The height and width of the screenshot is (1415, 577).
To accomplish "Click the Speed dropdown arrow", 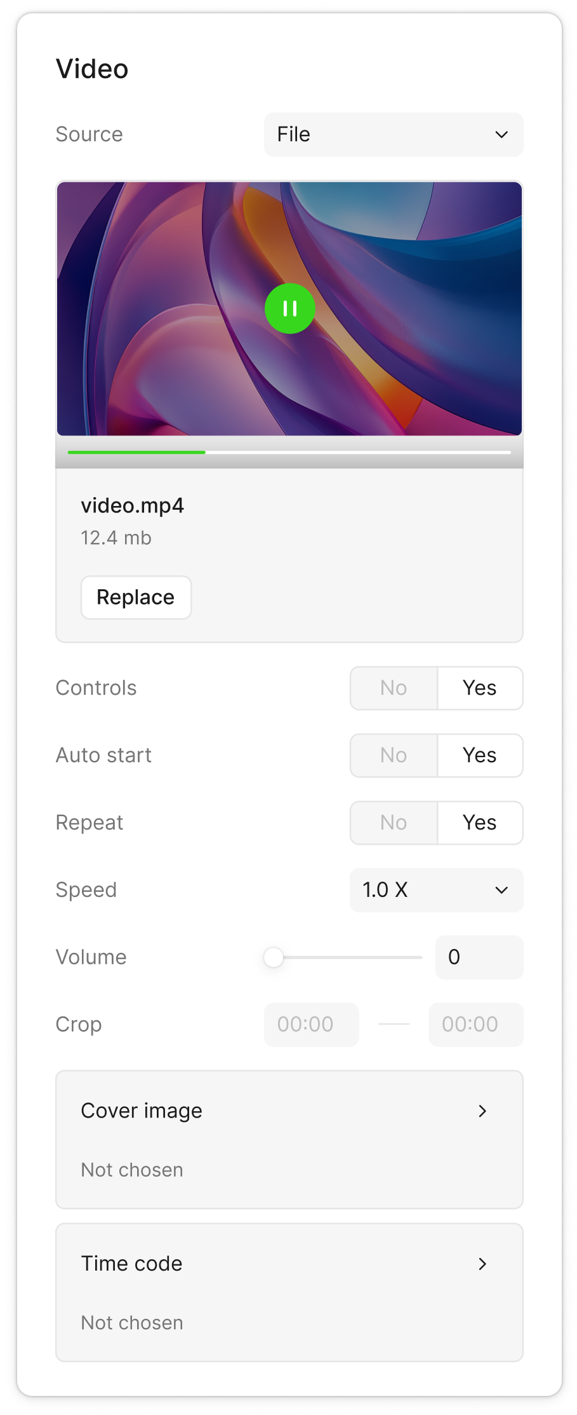I will (x=501, y=890).
